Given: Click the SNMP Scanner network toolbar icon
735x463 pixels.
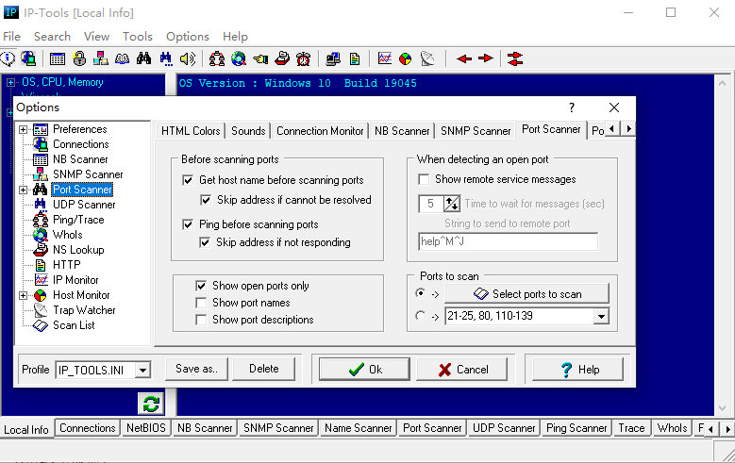Looking at the screenshot, I should [100, 58].
